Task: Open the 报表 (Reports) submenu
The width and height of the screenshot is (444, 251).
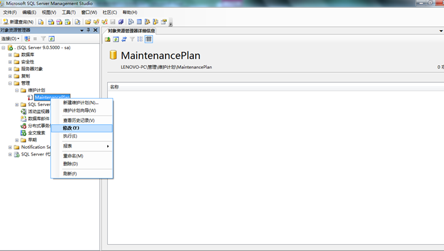Action: 82,146
